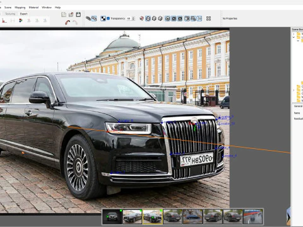Click the new document icon
303x227 pixels.
(64, 15)
